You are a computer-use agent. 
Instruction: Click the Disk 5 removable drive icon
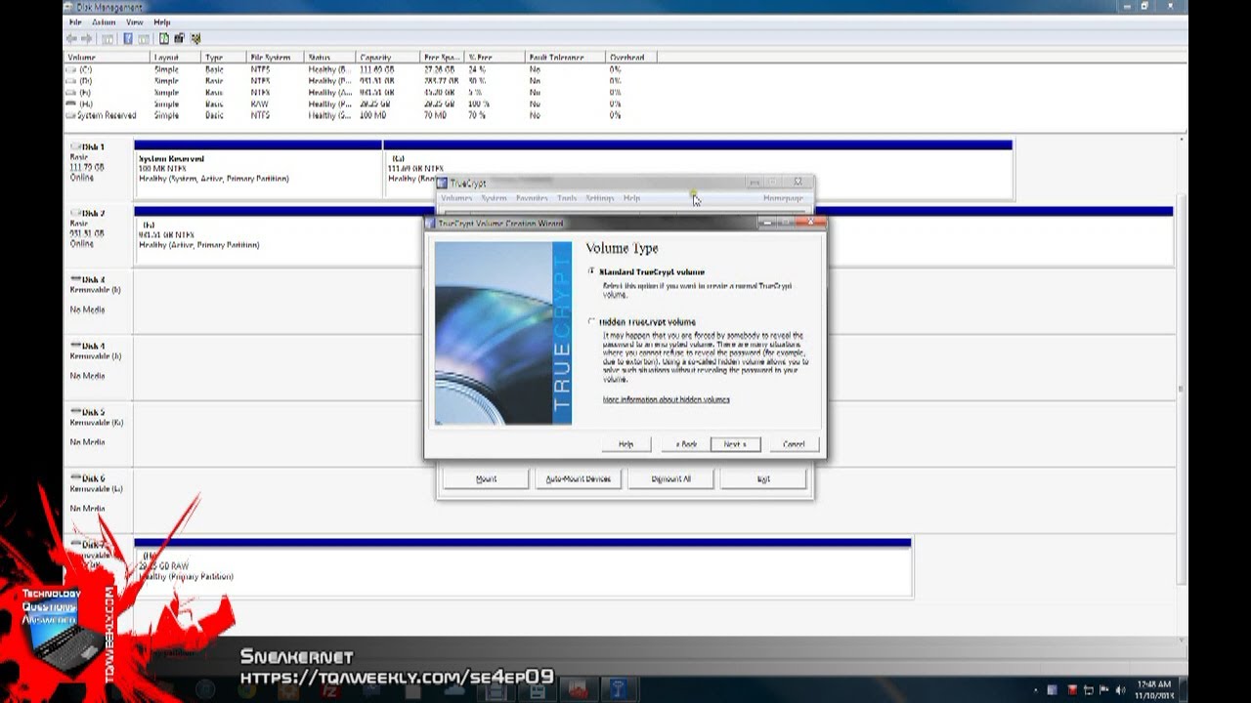[x=76, y=412]
